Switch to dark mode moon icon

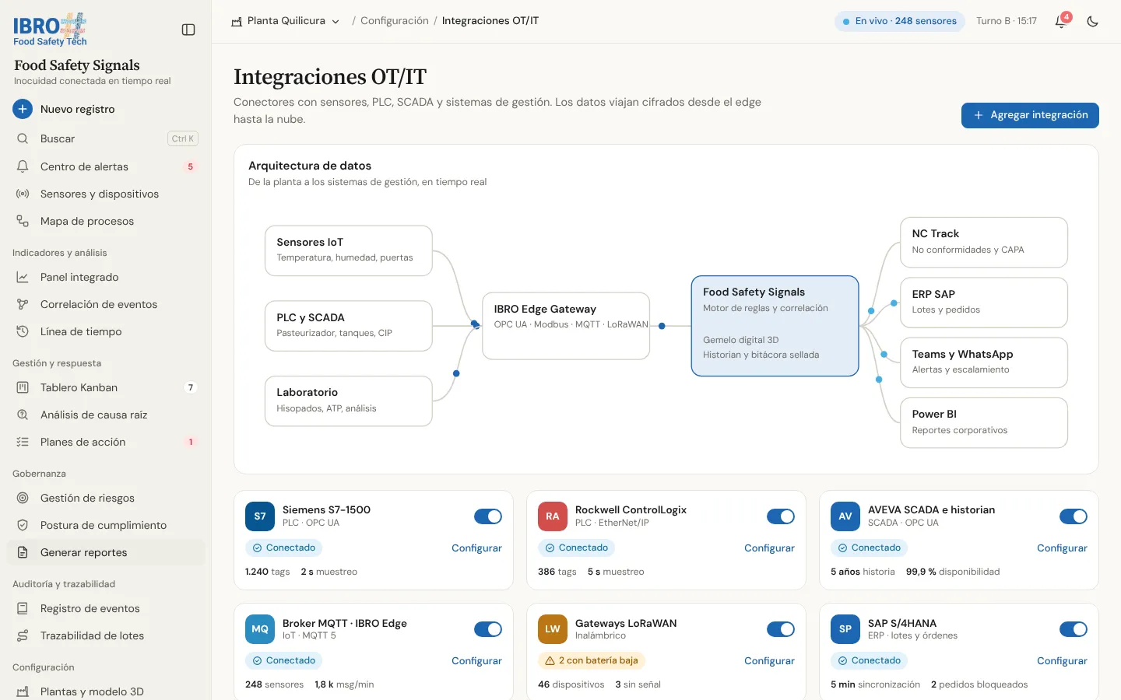click(1092, 21)
